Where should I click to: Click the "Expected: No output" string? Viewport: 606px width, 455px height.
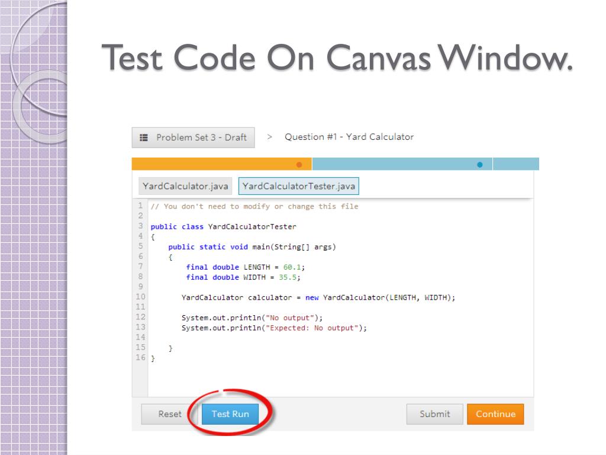312,328
